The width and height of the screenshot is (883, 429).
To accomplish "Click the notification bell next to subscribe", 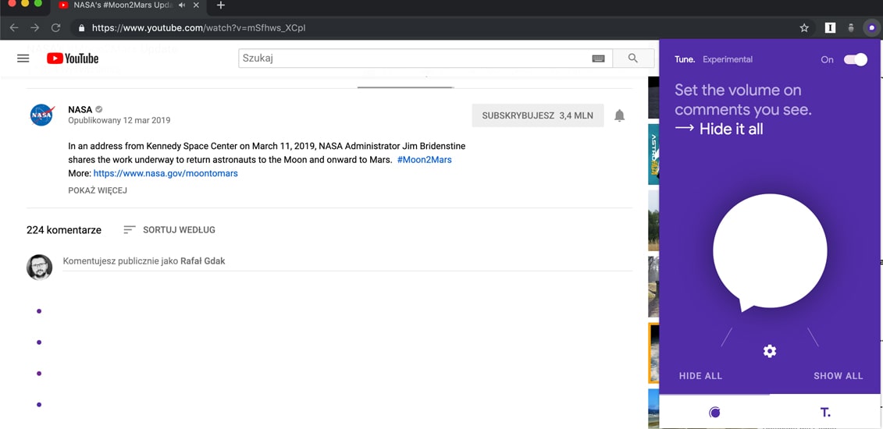I will click(x=619, y=115).
